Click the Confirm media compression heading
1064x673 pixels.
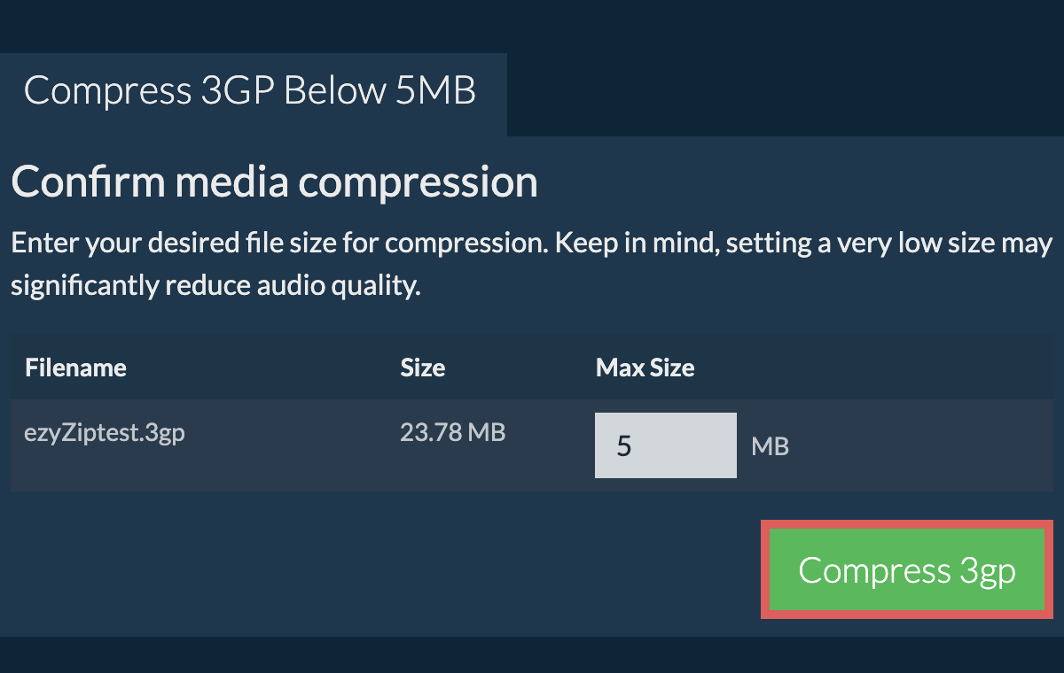point(274,182)
